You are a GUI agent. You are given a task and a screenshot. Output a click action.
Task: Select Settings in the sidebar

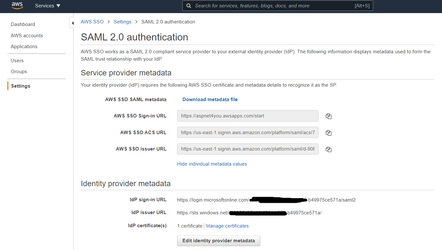[x=21, y=86]
